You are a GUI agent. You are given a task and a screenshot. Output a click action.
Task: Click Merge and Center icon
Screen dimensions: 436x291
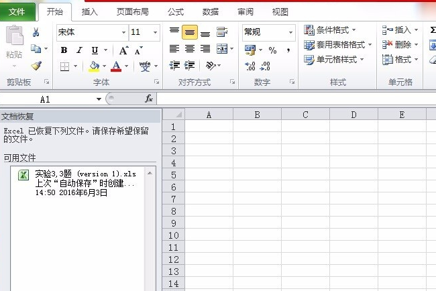pos(222,49)
